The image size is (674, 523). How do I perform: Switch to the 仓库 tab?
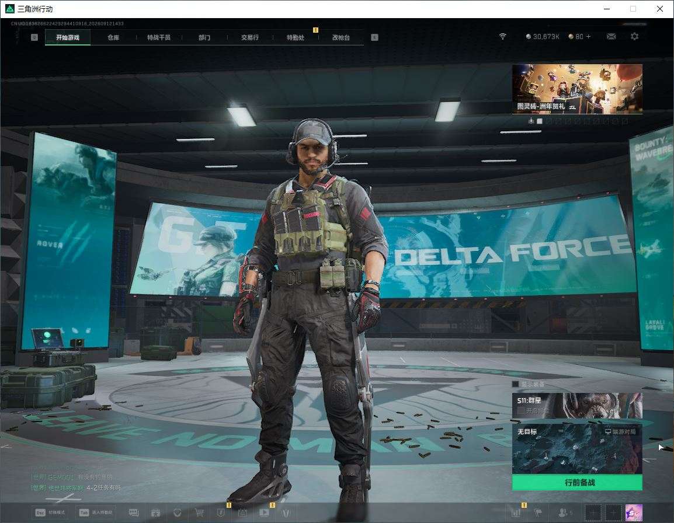click(113, 37)
